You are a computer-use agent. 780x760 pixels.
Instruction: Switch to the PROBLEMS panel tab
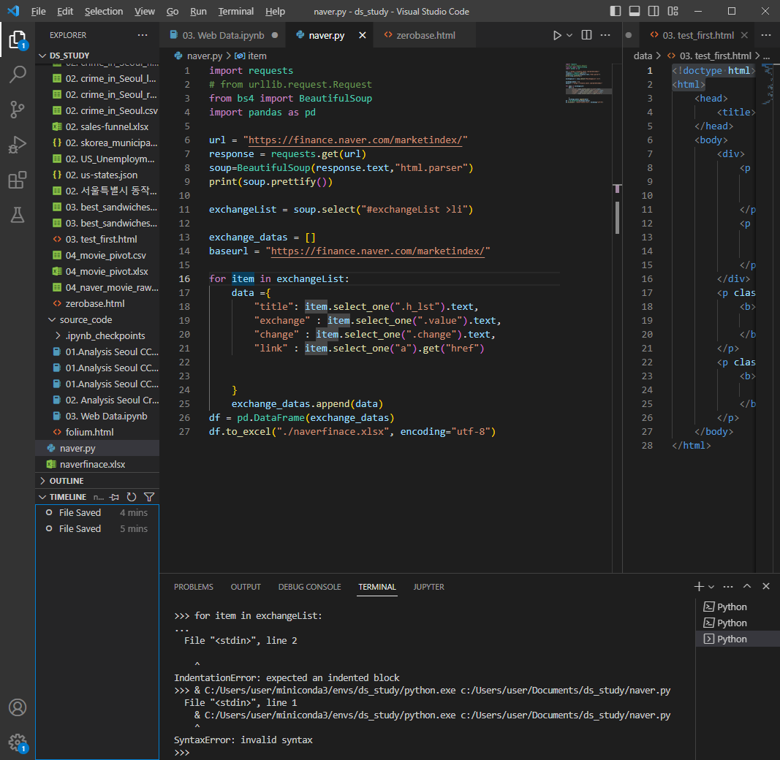[194, 587]
